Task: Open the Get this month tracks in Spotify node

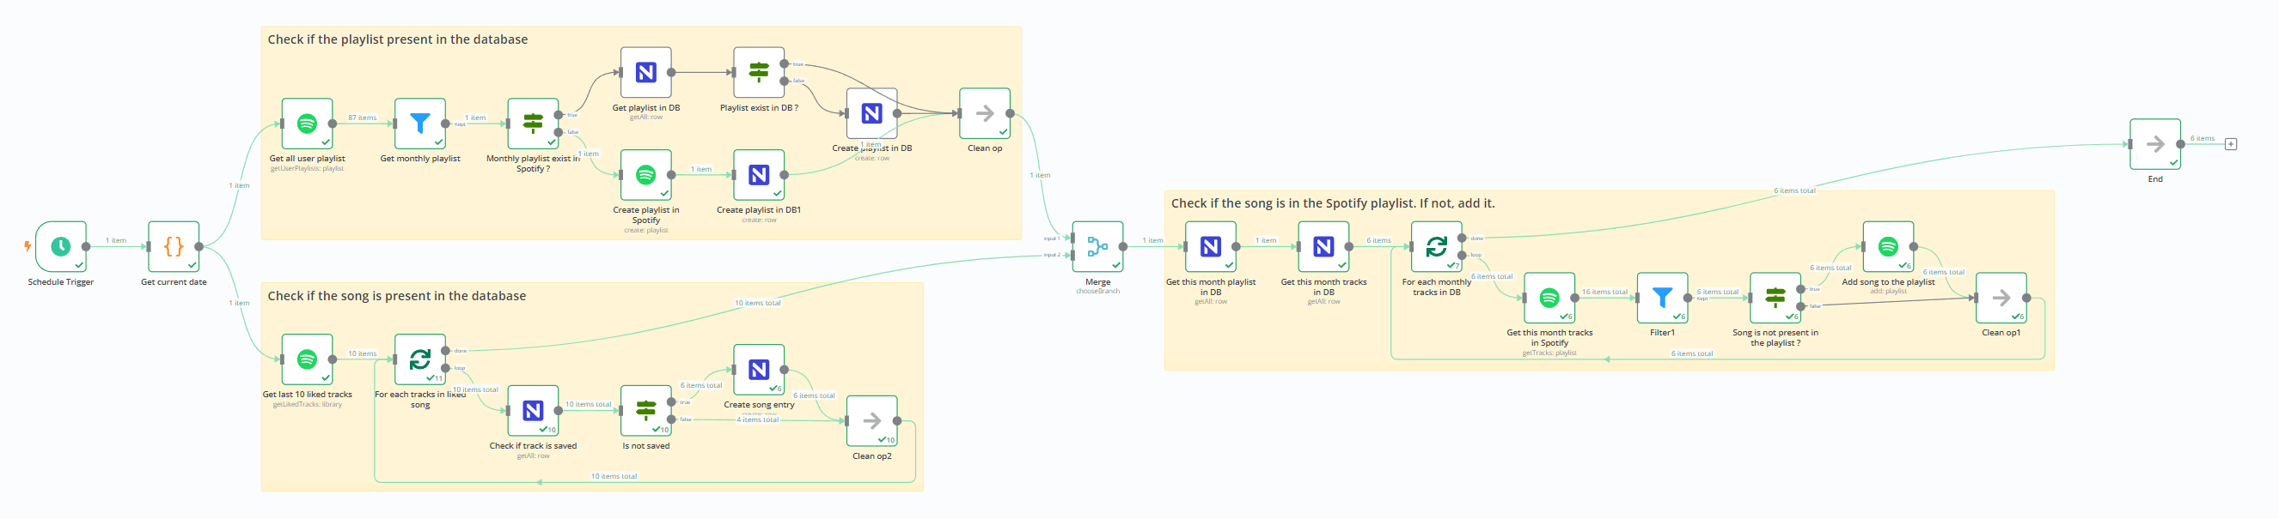Action: [1550, 298]
